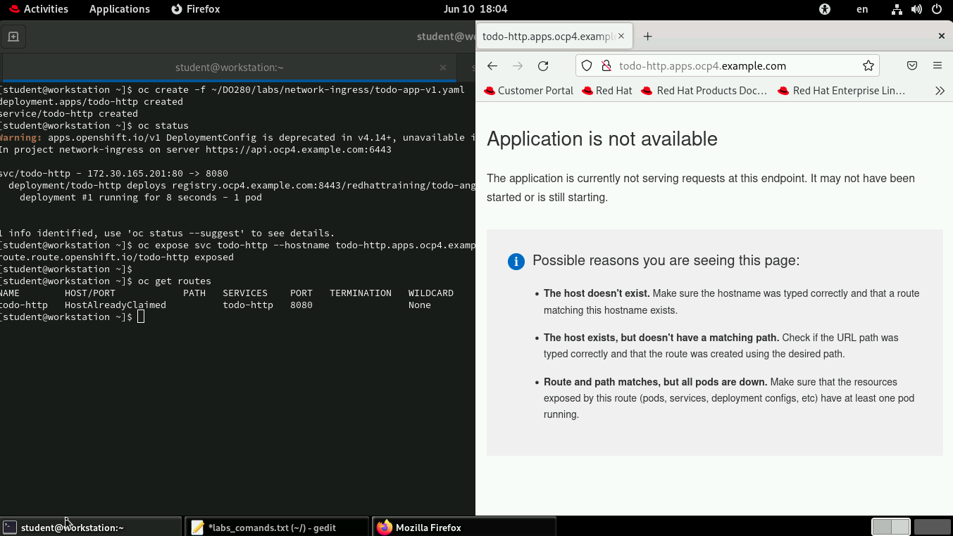Open the keyboard layout 'en' menu

(x=862, y=9)
